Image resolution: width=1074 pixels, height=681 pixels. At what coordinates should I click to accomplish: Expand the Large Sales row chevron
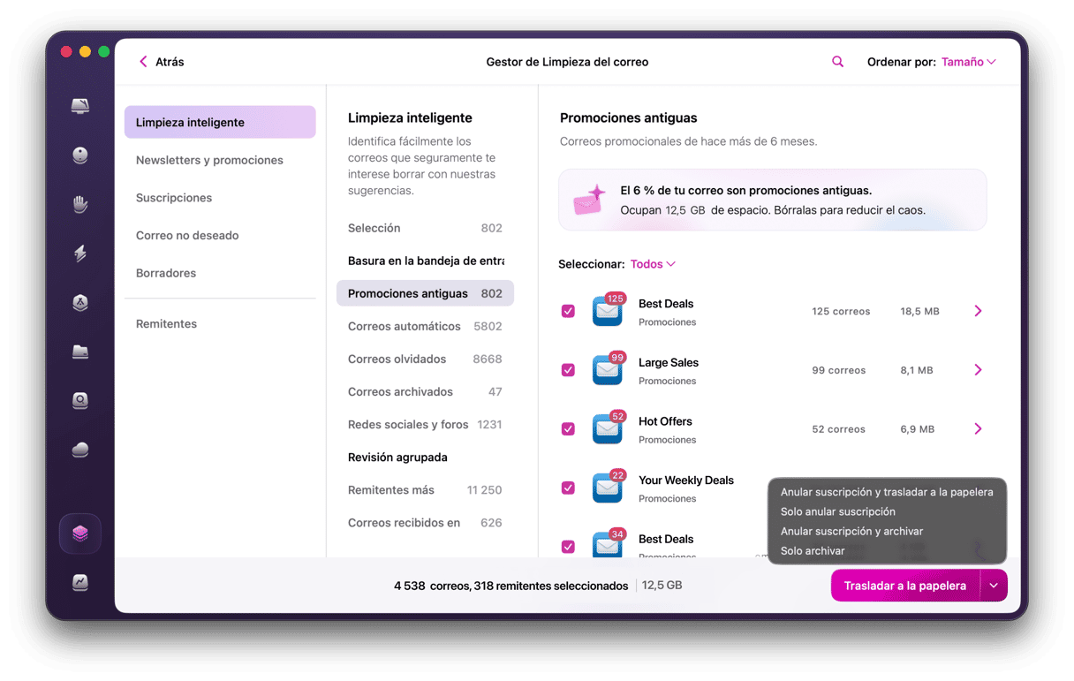pyautogui.click(x=978, y=370)
